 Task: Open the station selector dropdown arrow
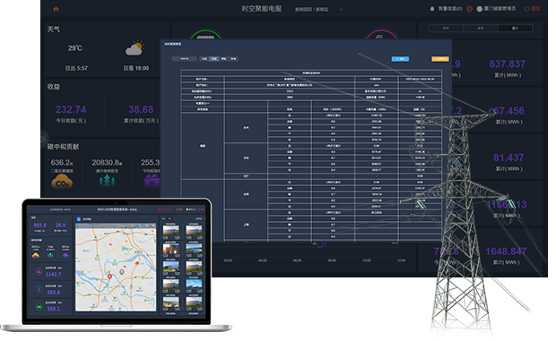tap(341, 10)
